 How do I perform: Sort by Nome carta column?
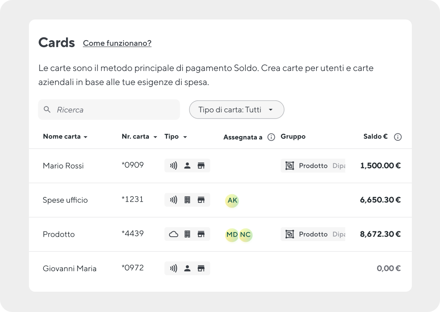65,136
